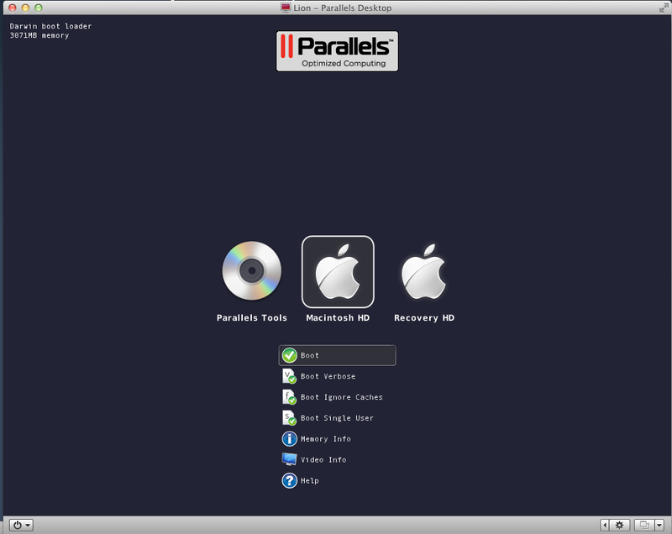Click the blue Memory Info icon
672x534 pixels.
click(290, 439)
